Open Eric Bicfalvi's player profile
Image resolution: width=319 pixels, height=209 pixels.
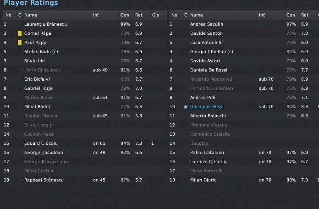pos(36,79)
